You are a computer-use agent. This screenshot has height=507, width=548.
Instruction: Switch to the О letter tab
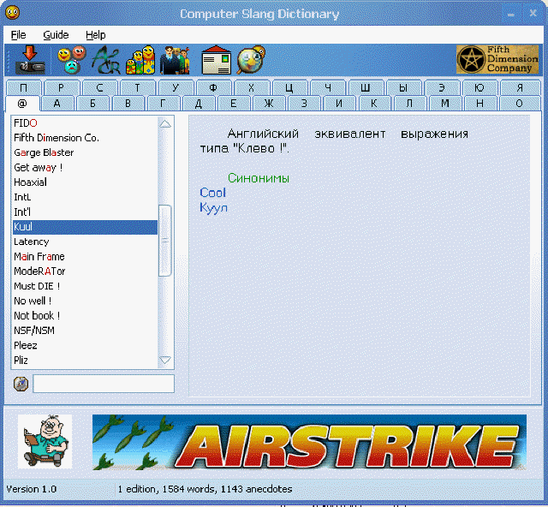click(x=520, y=104)
